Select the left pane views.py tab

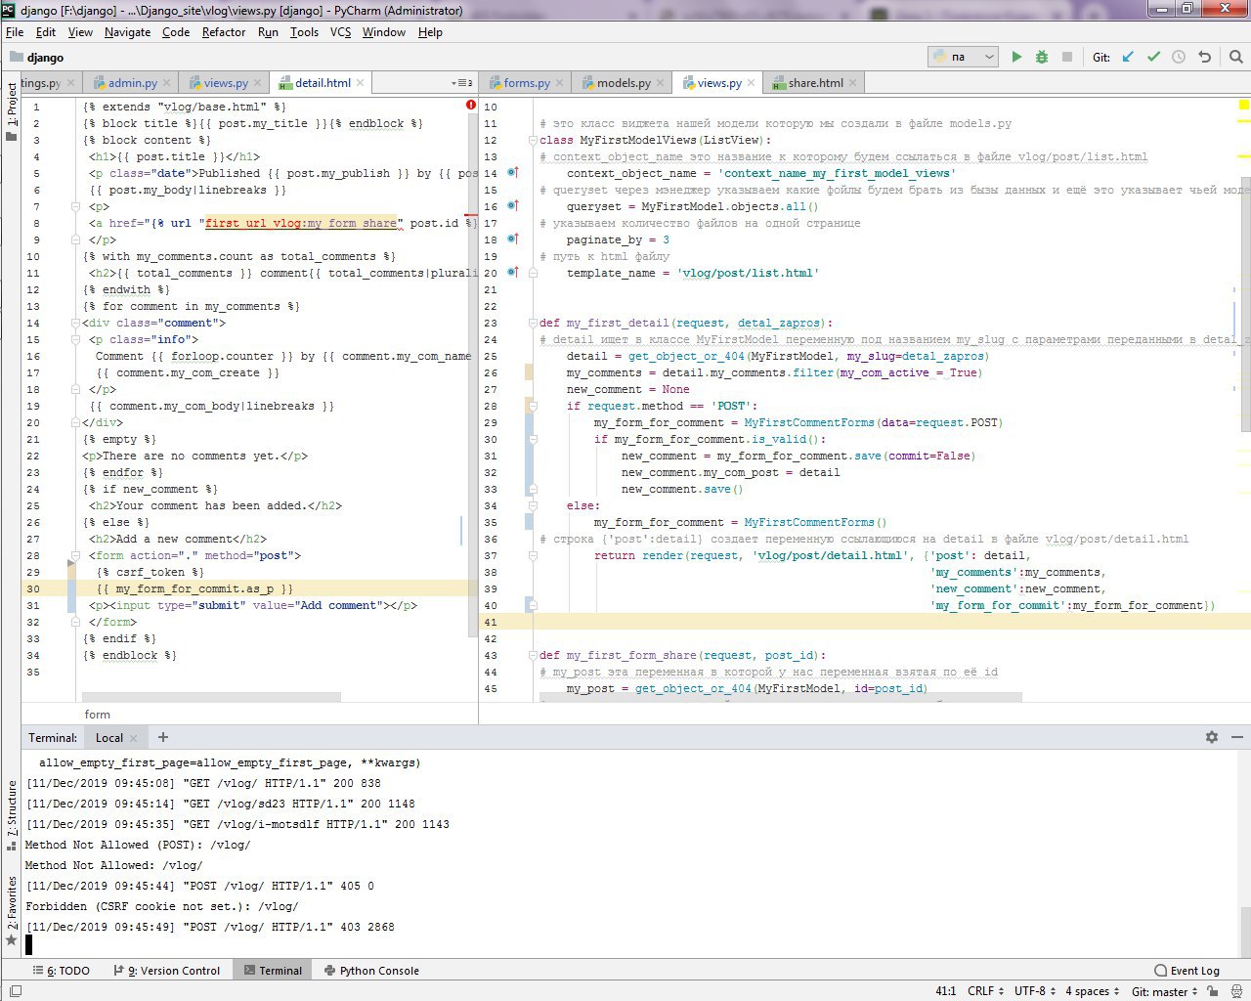point(225,83)
